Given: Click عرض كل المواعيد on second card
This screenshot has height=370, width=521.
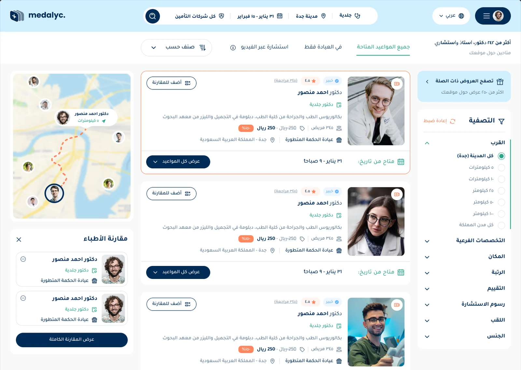Looking at the screenshot, I should pyautogui.click(x=178, y=272).
